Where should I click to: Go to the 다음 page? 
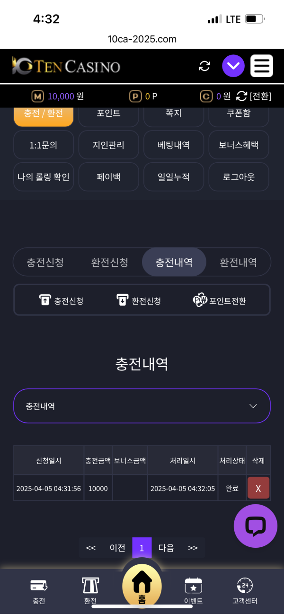(166, 548)
